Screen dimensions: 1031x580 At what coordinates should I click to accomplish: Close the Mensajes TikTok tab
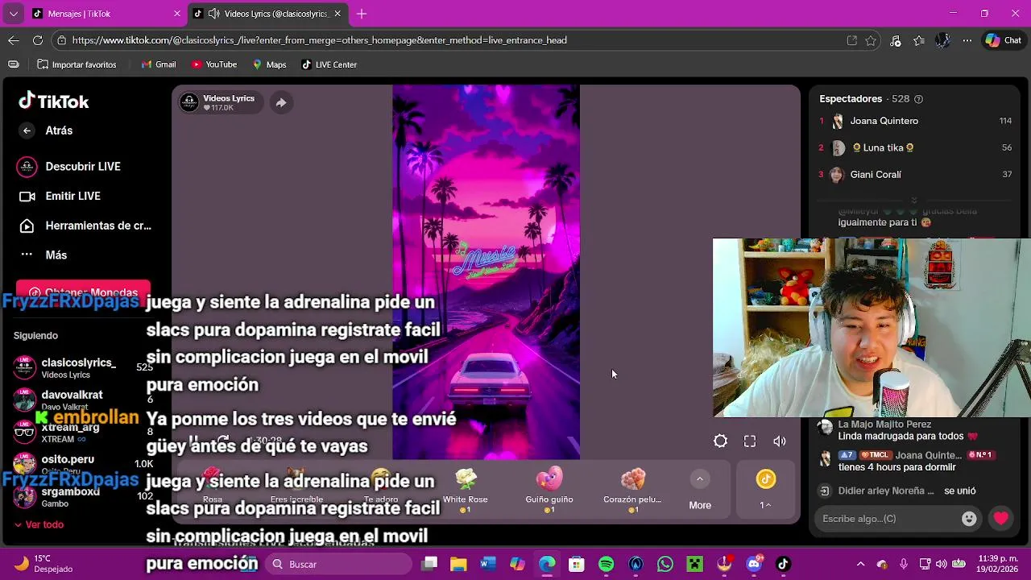(x=177, y=14)
